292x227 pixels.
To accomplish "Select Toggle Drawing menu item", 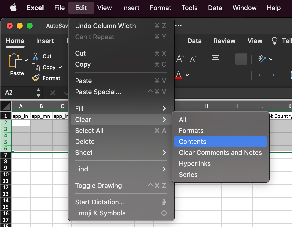I will pyautogui.click(x=121, y=186).
